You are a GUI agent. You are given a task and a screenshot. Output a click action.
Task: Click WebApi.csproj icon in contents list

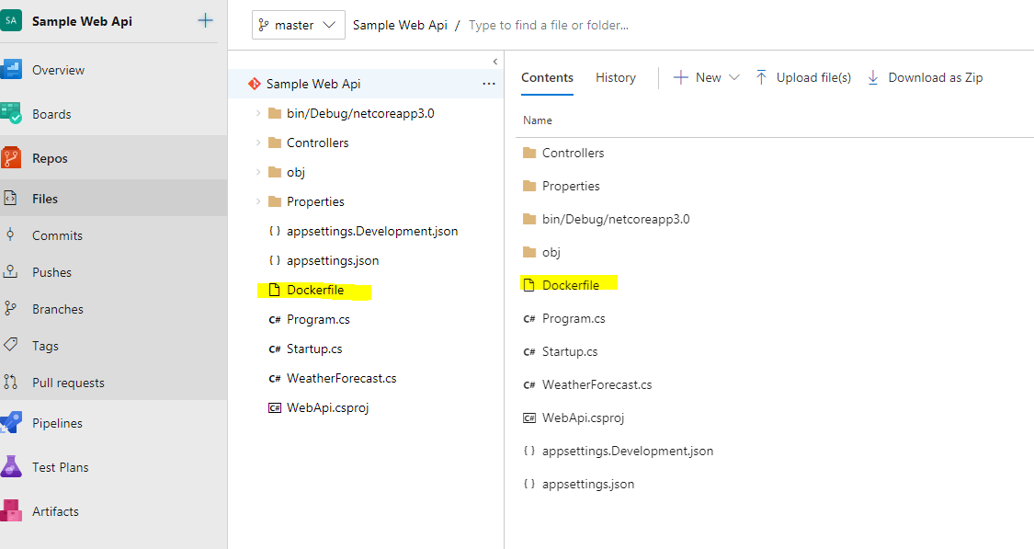click(528, 417)
